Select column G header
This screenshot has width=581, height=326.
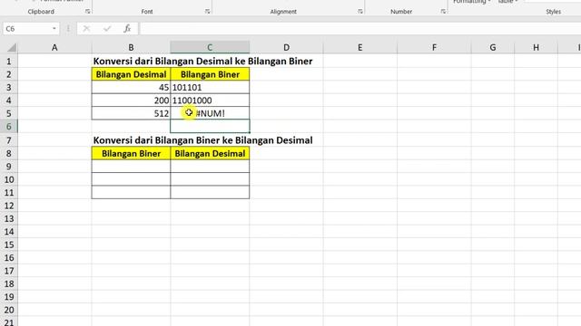(492, 47)
